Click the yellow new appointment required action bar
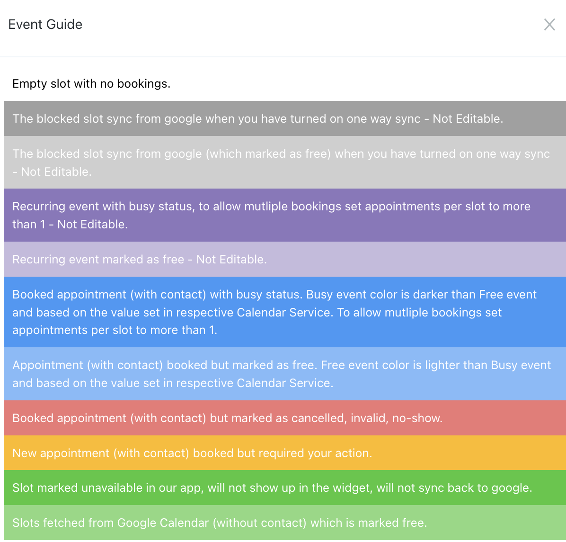Viewport: 566px width, 542px height. tap(285, 453)
